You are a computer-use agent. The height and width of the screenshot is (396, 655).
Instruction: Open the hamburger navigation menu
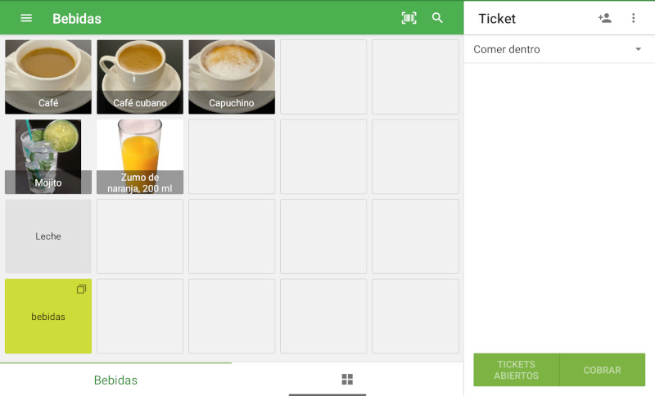click(26, 18)
